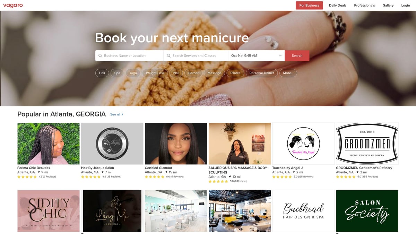Click the chevron next to See all

click(122, 114)
